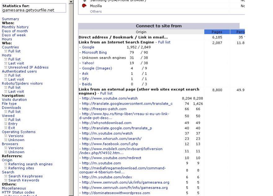Click the list icon beside Countries Full list
The image size is (273, 196).
(x=6, y=51)
